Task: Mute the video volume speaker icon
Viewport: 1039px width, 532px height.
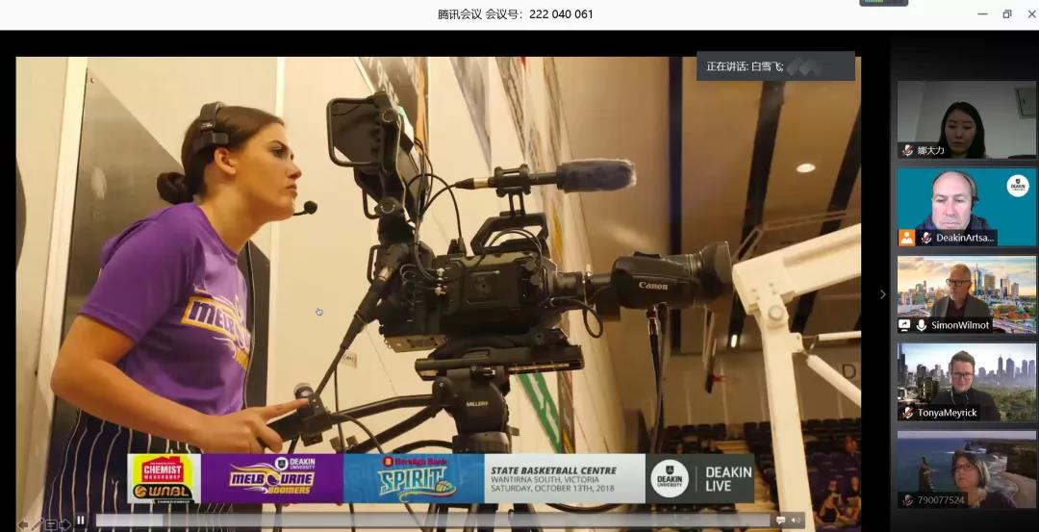Action: pos(796,520)
